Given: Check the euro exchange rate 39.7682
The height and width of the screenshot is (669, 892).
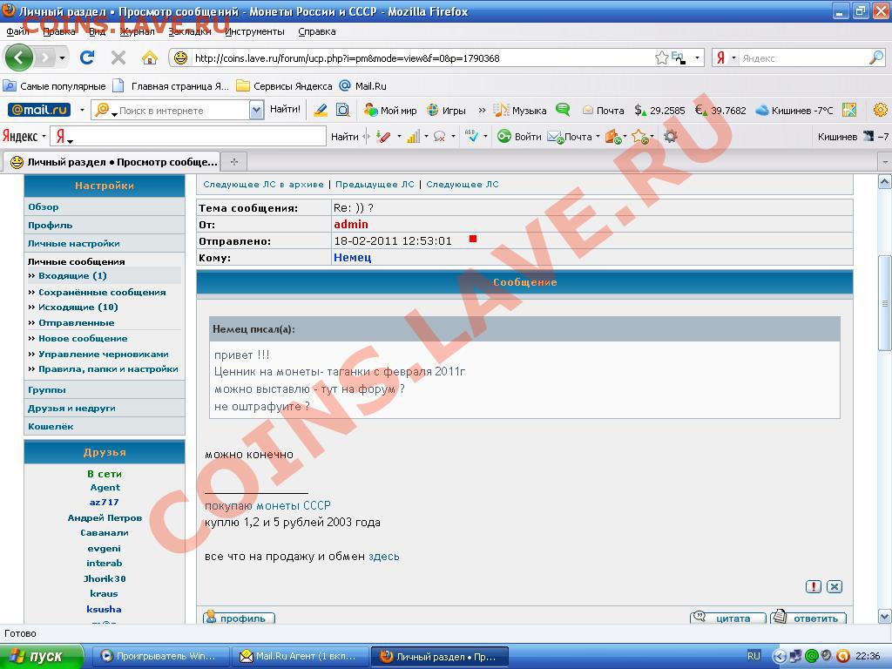Looking at the screenshot, I should click(720, 111).
